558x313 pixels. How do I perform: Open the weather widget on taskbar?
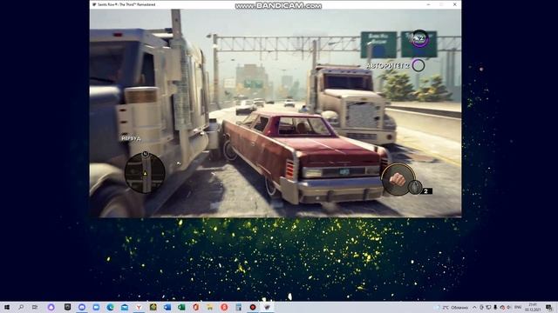coord(452,307)
